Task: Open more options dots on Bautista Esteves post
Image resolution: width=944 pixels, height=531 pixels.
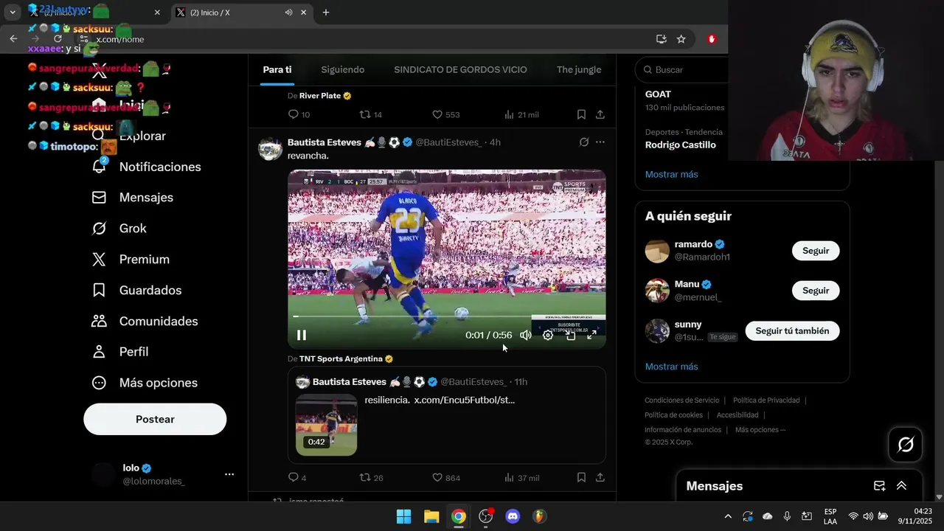Action: [x=600, y=142]
